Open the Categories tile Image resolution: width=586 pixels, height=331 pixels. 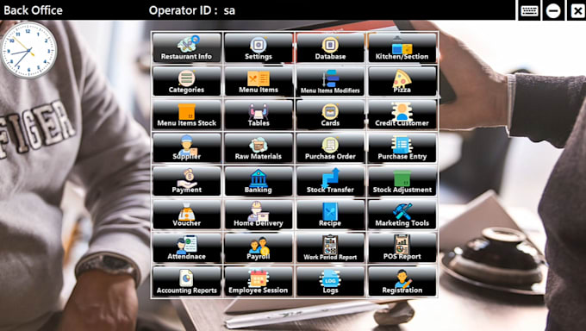pyautogui.click(x=186, y=81)
